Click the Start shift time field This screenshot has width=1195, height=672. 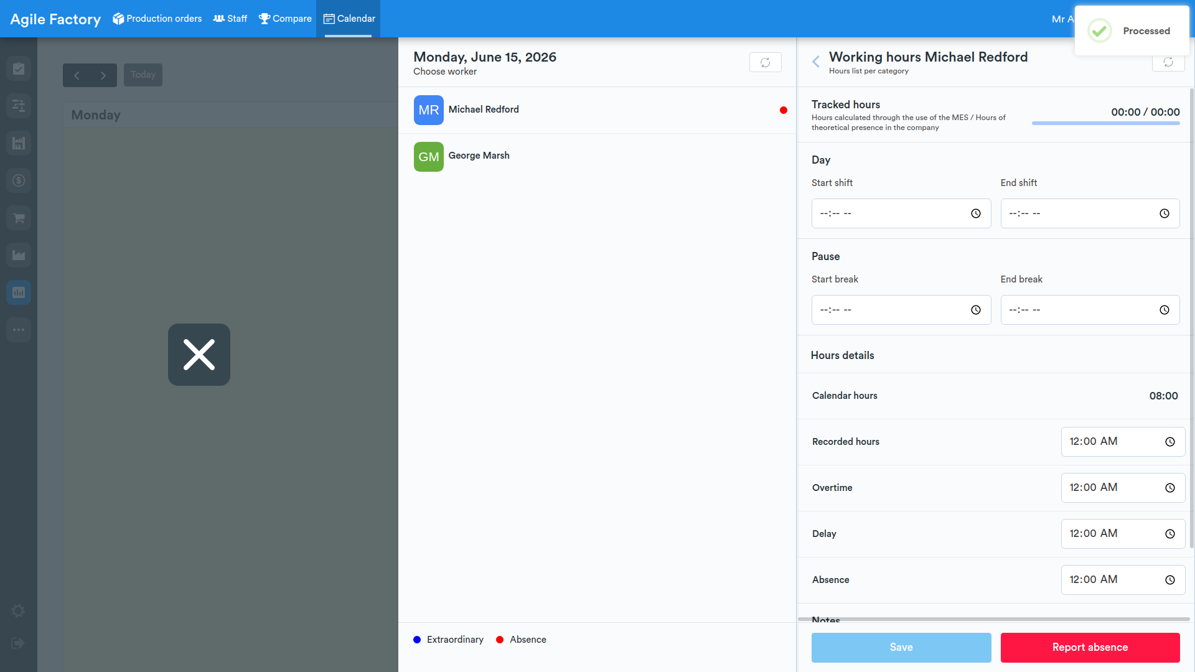click(x=901, y=213)
